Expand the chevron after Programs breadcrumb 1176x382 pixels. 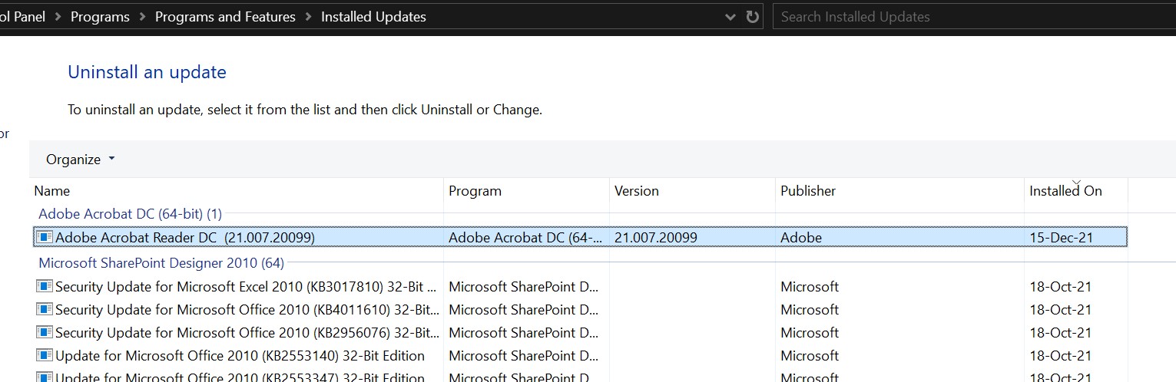click(142, 17)
